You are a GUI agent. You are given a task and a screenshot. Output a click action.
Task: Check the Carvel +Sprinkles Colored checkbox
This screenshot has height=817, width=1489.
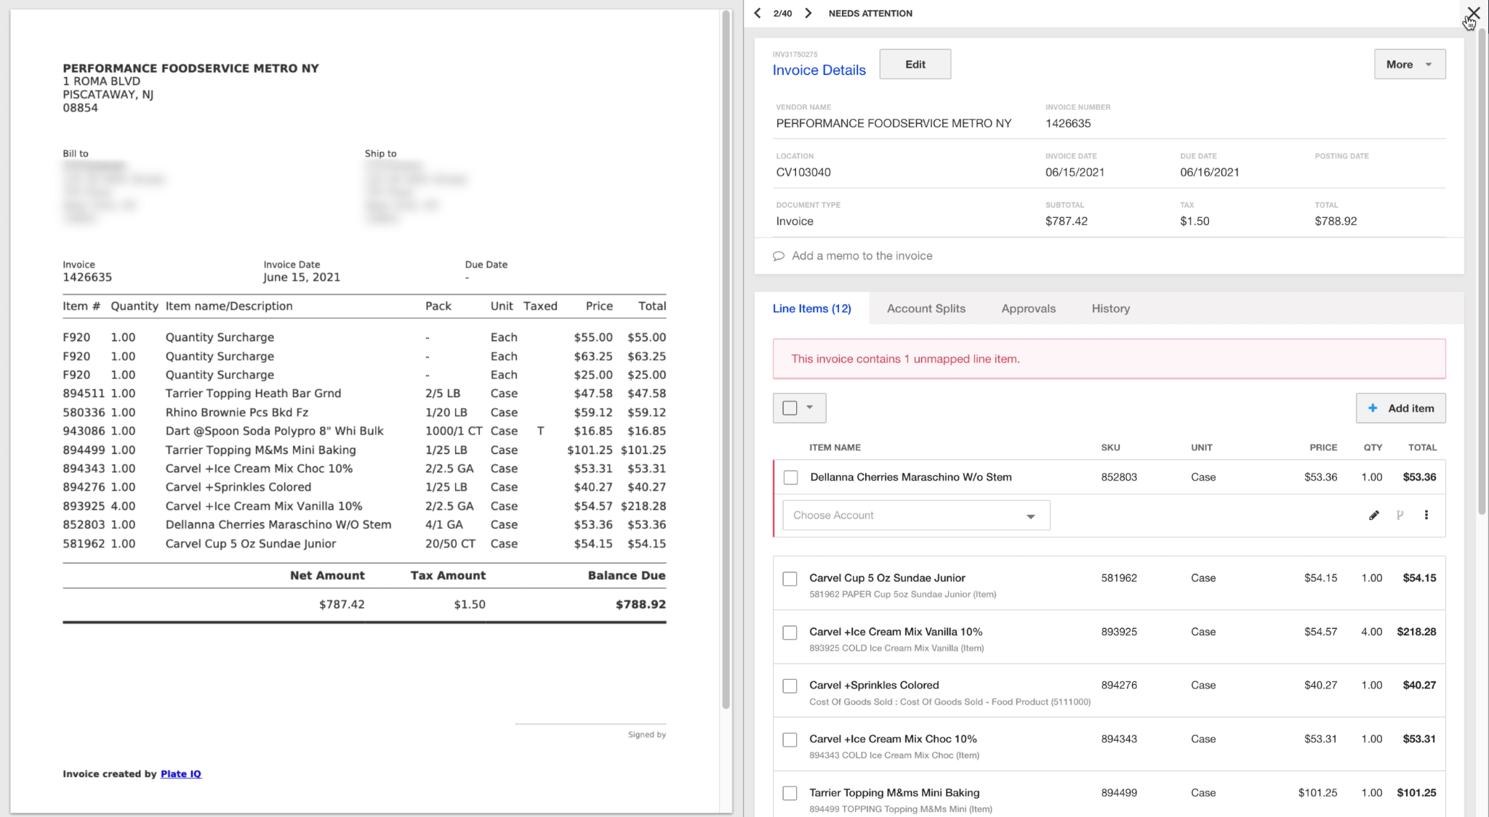coord(790,686)
